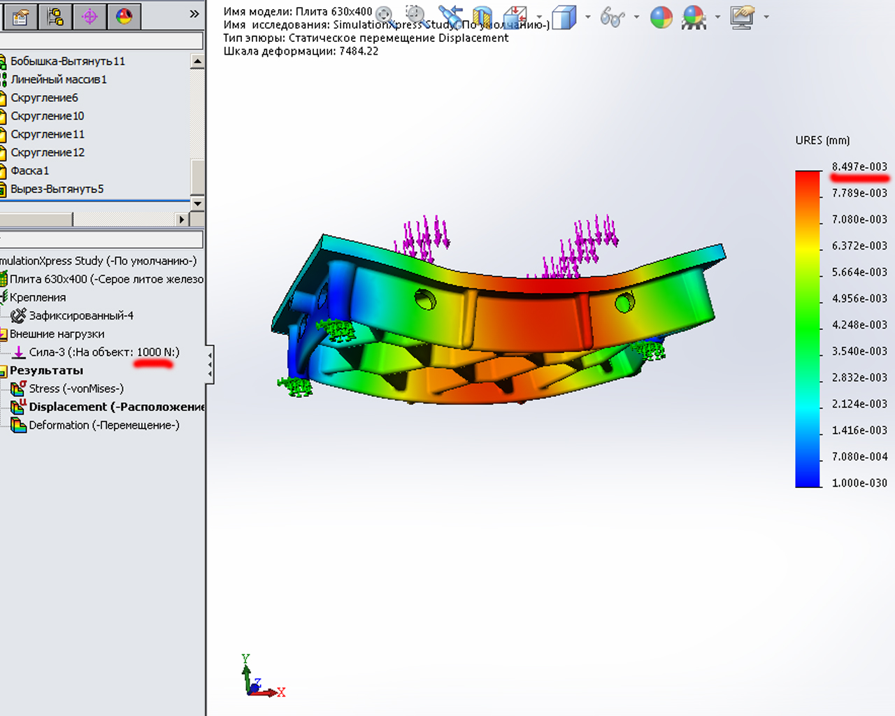895x716 pixels.
Task: Select the Сила-3 force load item
Action: pos(104,352)
